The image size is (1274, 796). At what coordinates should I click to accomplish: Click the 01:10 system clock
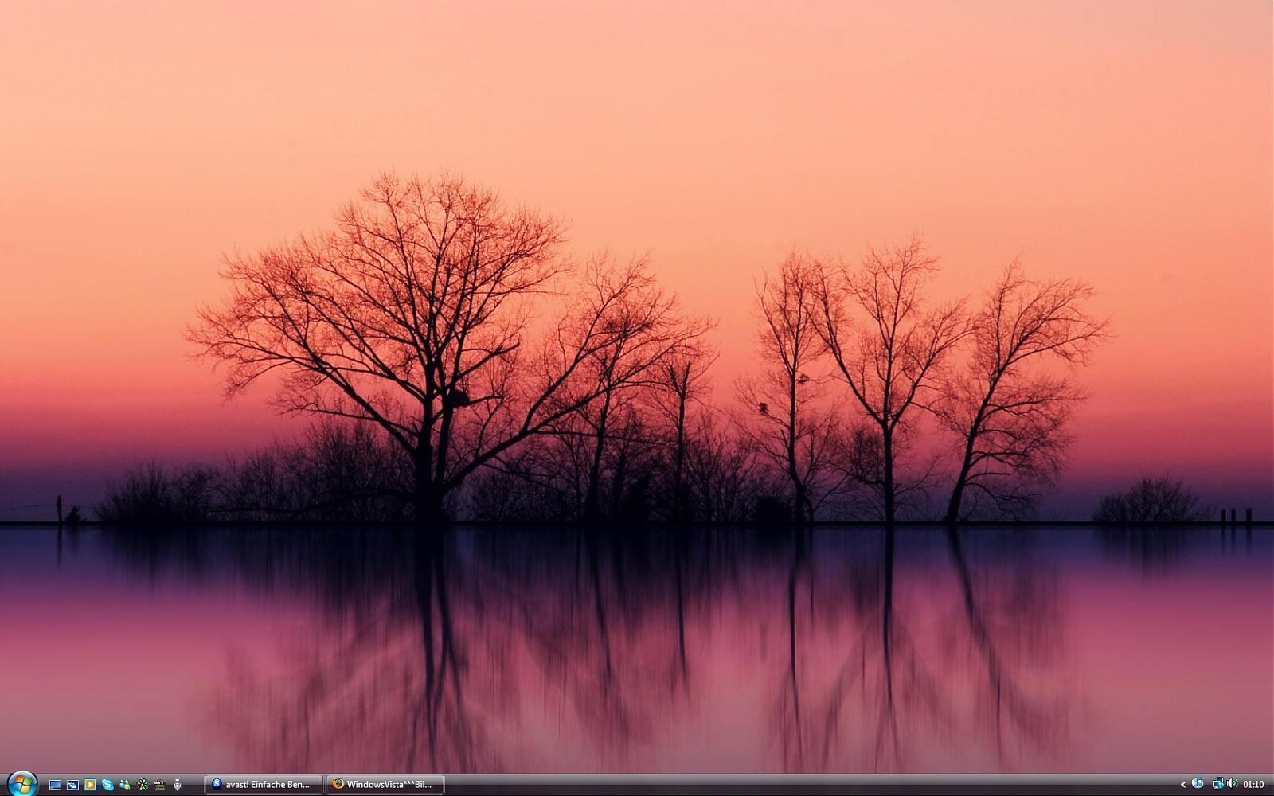pos(1253,785)
